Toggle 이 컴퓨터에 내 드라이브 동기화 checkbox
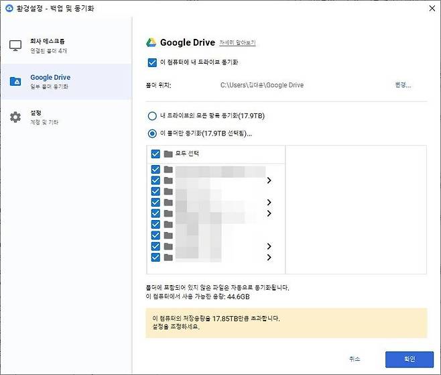Viewport: 441px width, 375px height. 152,62
